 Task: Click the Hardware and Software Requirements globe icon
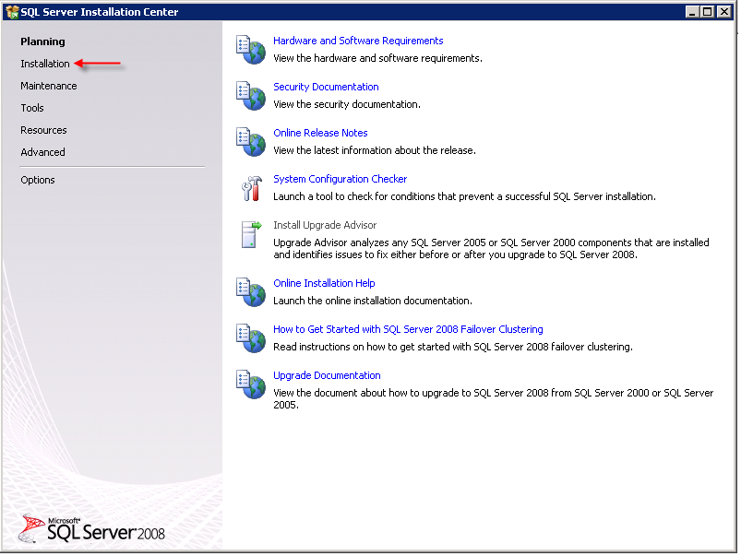click(x=250, y=50)
